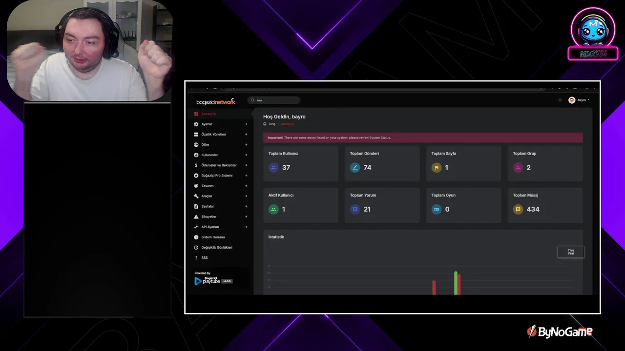Expand Tasarım with its plus sign
The image size is (625, 351).
tap(246, 186)
